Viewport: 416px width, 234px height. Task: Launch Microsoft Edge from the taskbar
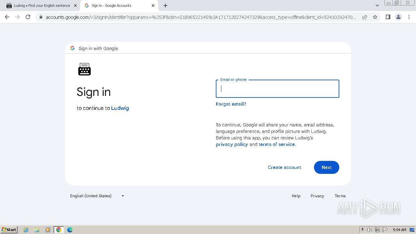point(70,230)
